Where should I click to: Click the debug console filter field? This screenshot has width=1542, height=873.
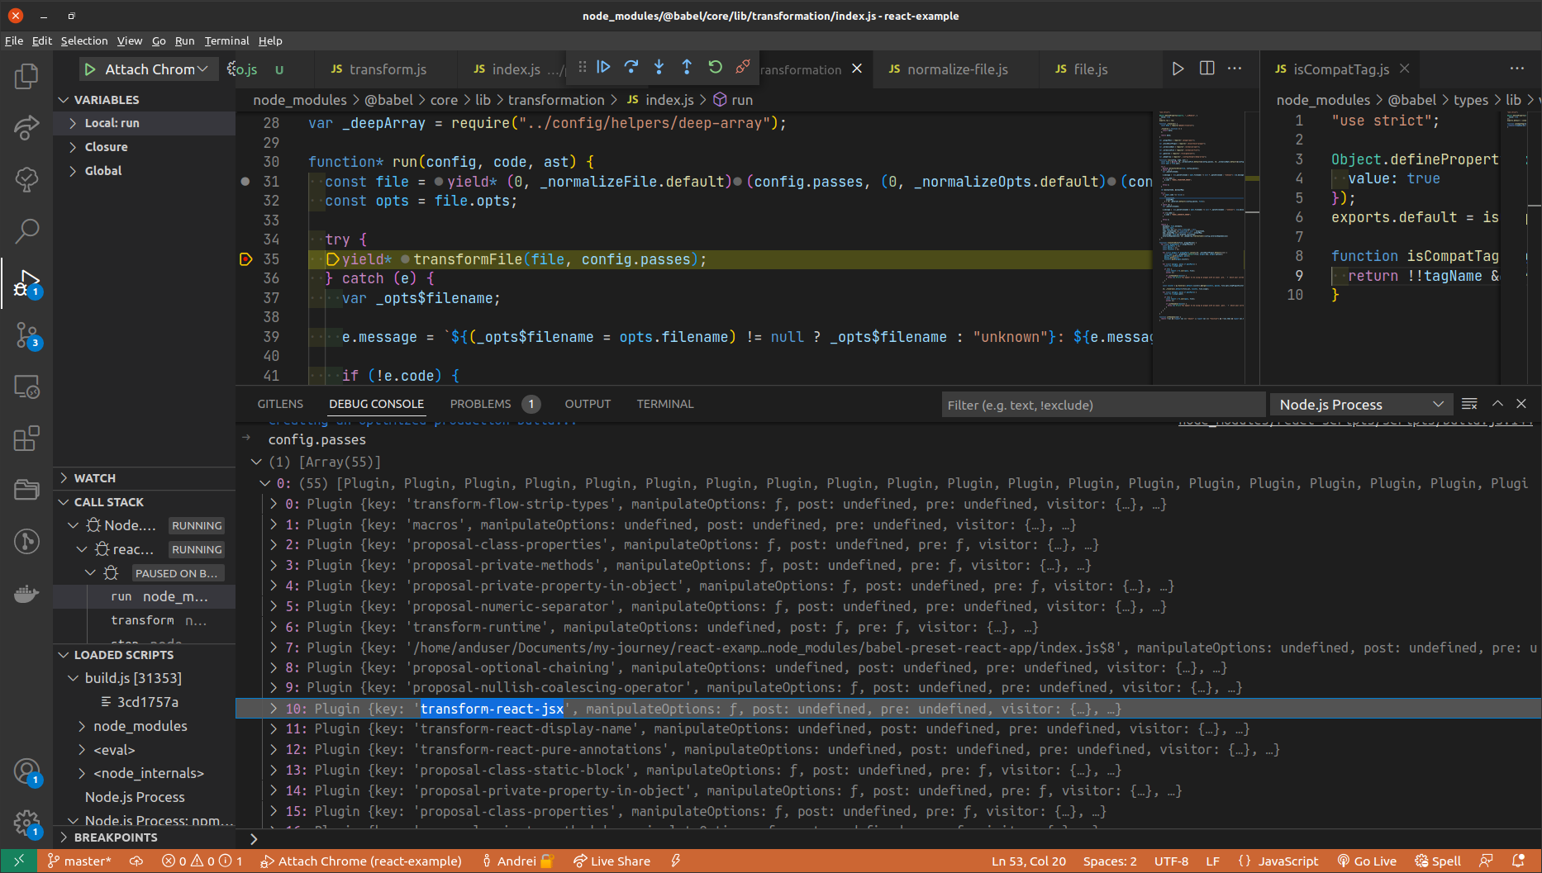click(x=1102, y=405)
